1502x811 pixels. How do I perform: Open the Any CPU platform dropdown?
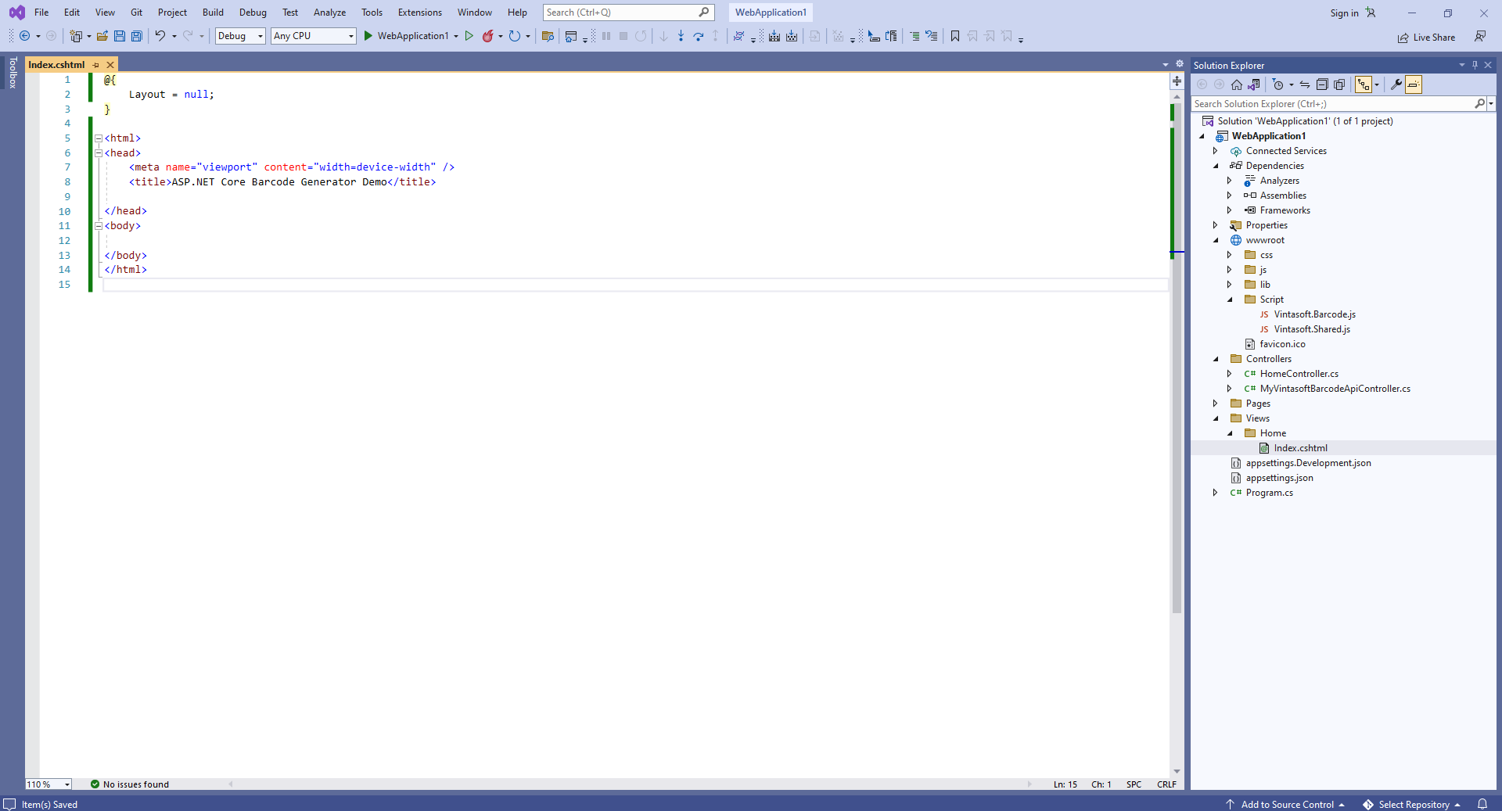pyautogui.click(x=313, y=36)
